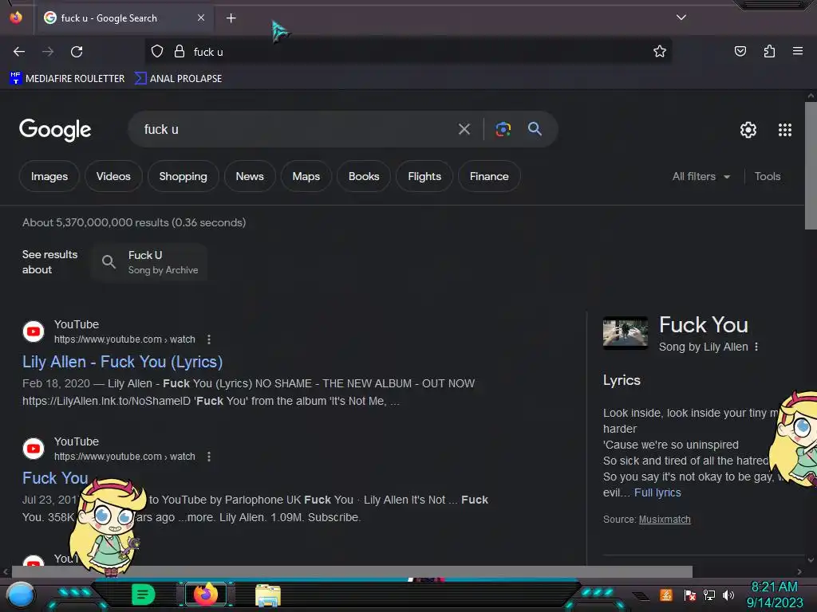Viewport: 817px width, 612px height.
Task: Open the clock showing 8:21 AM
Action: click(x=774, y=594)
